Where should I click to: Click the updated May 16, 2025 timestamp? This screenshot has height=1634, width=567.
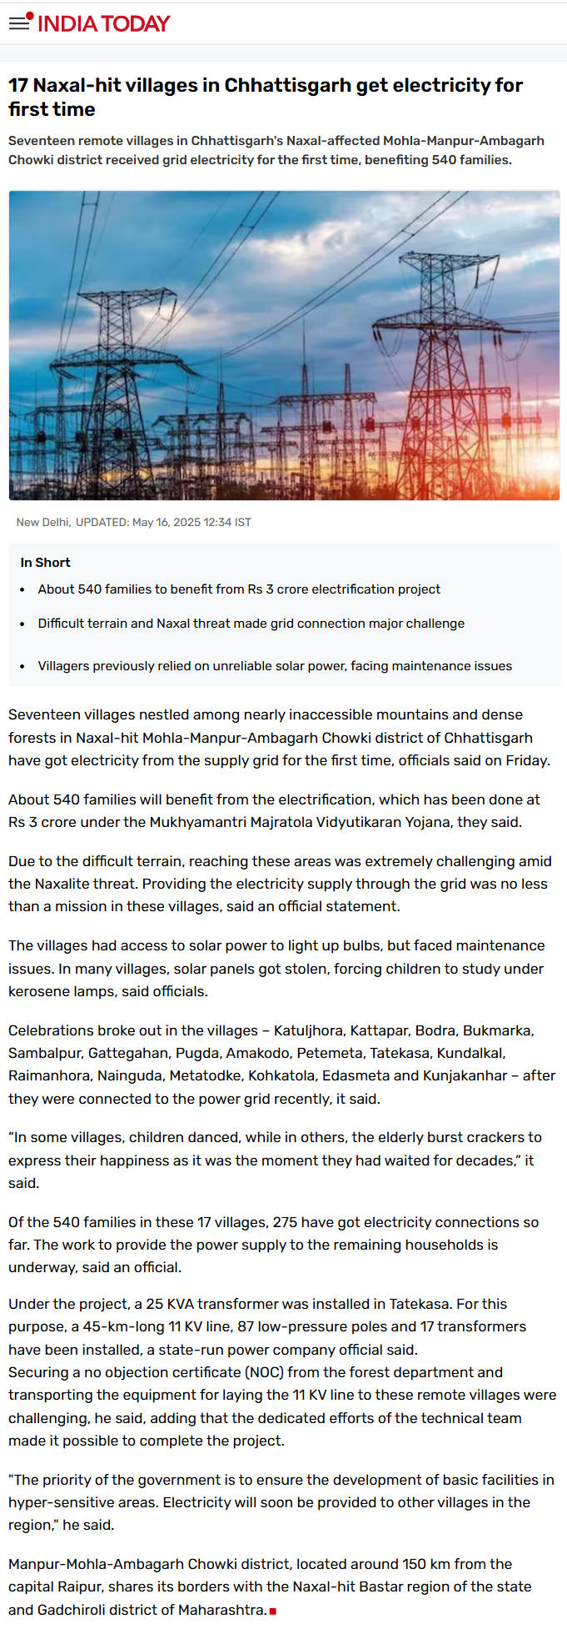point(163,522)
